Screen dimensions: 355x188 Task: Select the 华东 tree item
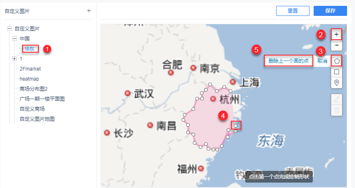[x=30, y=49]
